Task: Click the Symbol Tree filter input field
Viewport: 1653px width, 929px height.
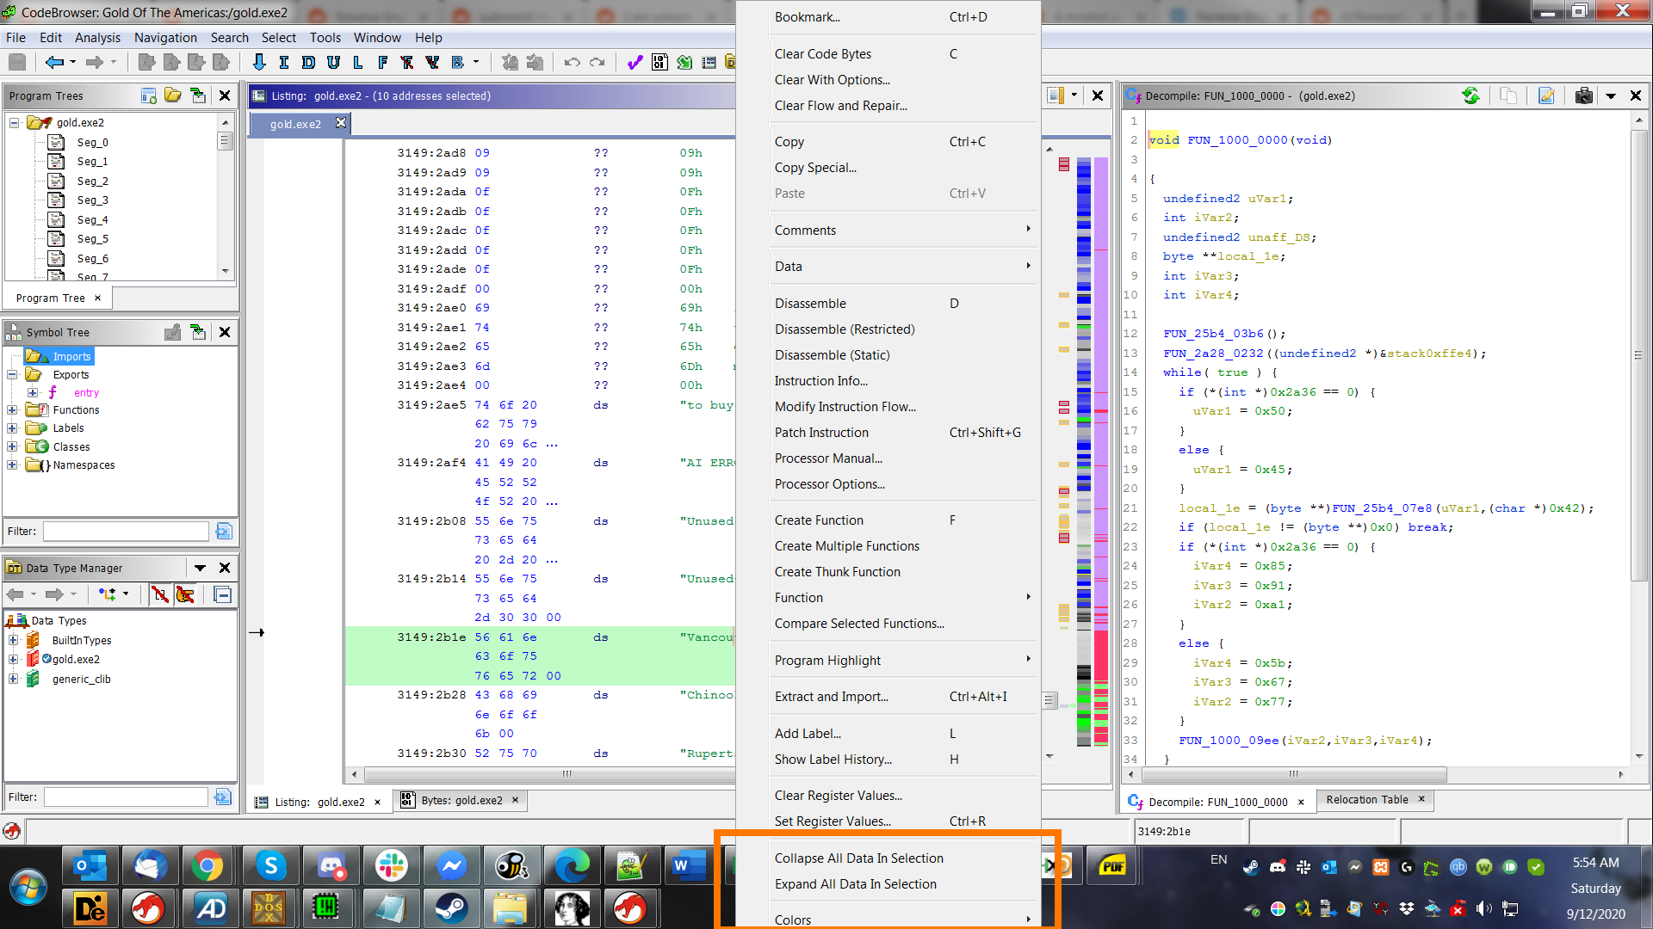Action: [x=126, y=532]
